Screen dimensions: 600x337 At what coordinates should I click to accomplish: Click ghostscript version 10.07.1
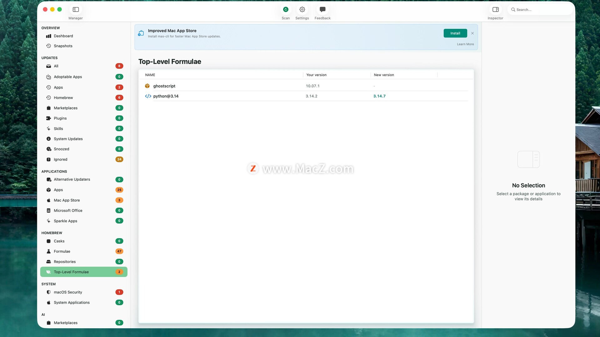pos(312,86)
